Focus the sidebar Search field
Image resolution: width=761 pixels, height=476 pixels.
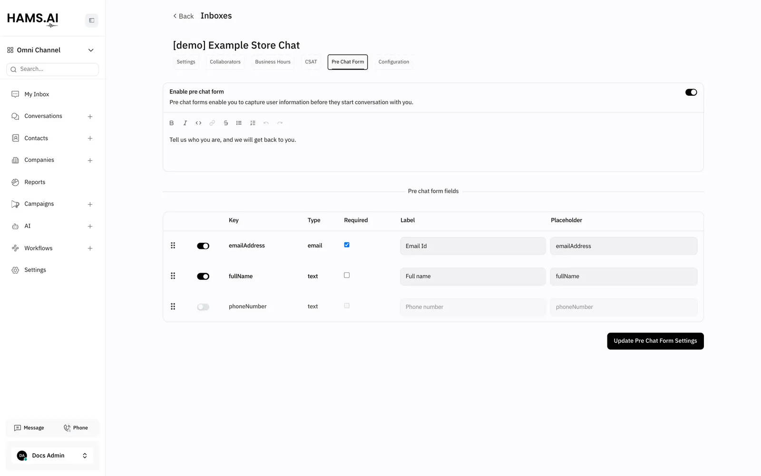click(52, 69)
